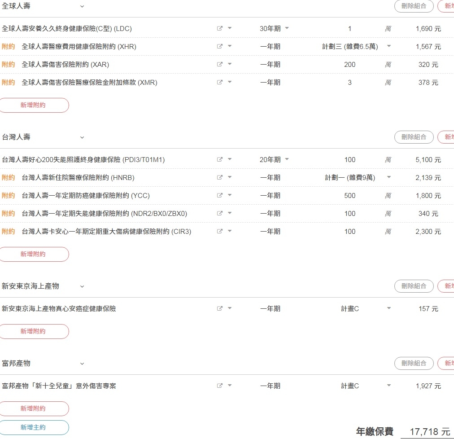The width and height of the screenshot is (454, 439).
Task: Open external link icon for NDR2/BX0/ZBX0 rider
Action: 220,213
